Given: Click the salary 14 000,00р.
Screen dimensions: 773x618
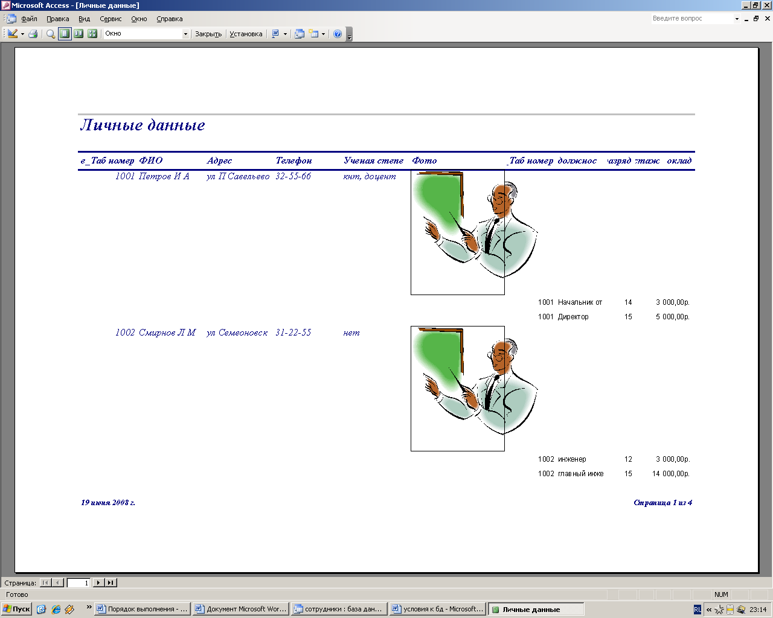Looking at the screenshot, I should (x=670, y=474).
